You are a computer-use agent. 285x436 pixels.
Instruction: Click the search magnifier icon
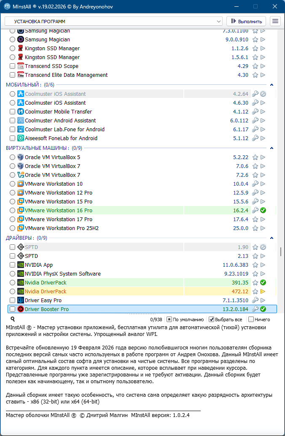pos(13,320)
